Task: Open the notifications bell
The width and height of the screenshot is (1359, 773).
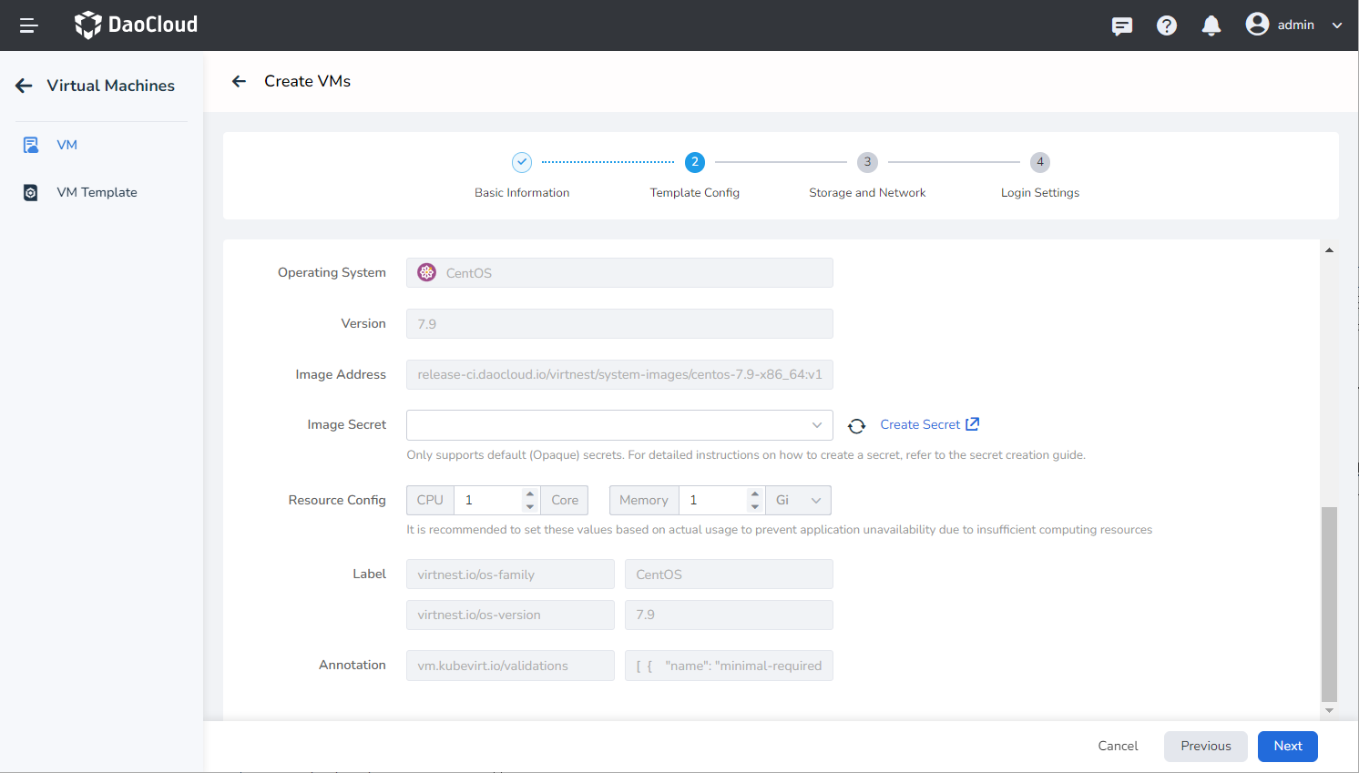Action: pyautogui.click(x=1211, y=25)
